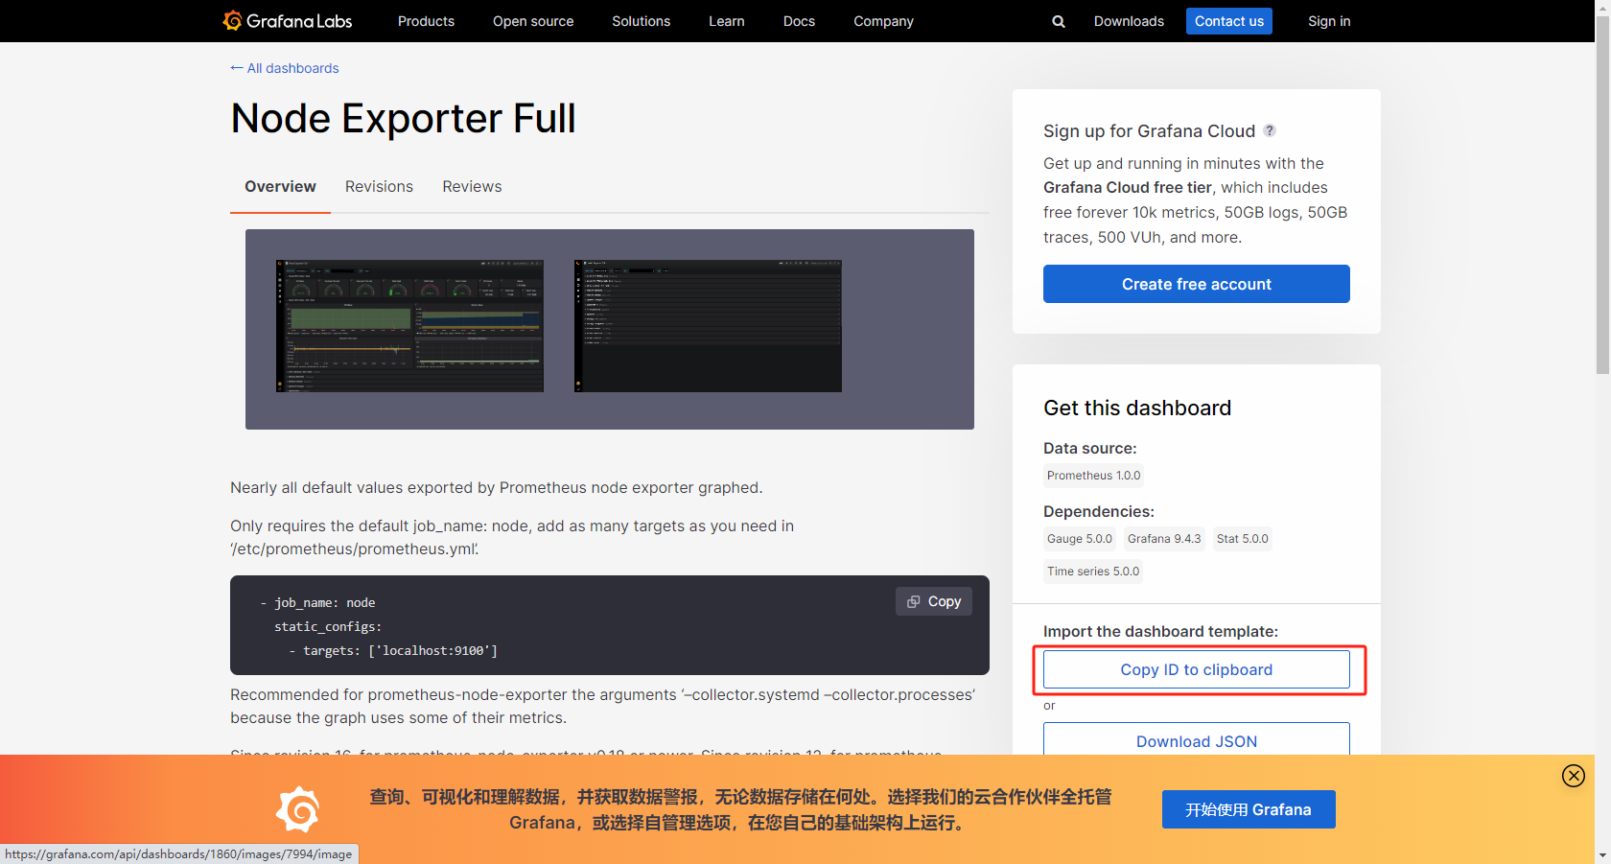Click the 'Data source:' label
The image size is (1611, 864).
[1090, 448]
